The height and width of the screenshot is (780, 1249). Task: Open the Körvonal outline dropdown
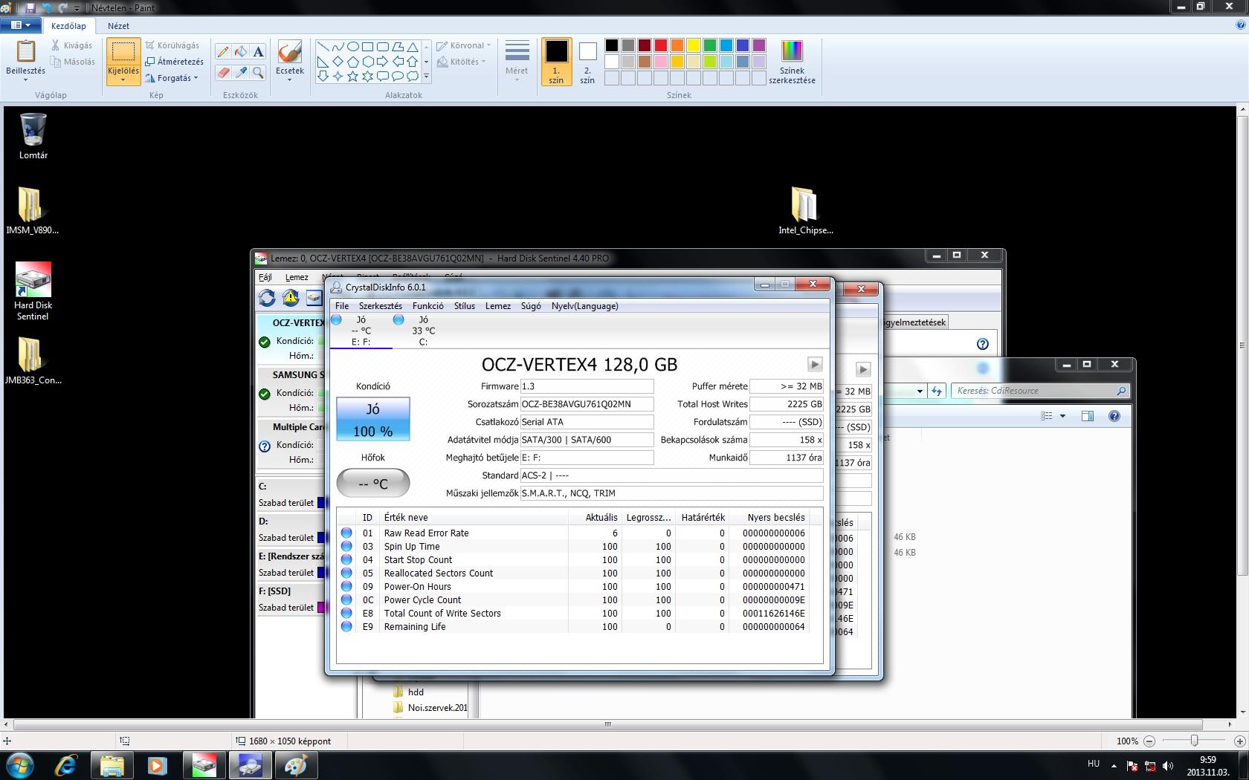point(464,45)
